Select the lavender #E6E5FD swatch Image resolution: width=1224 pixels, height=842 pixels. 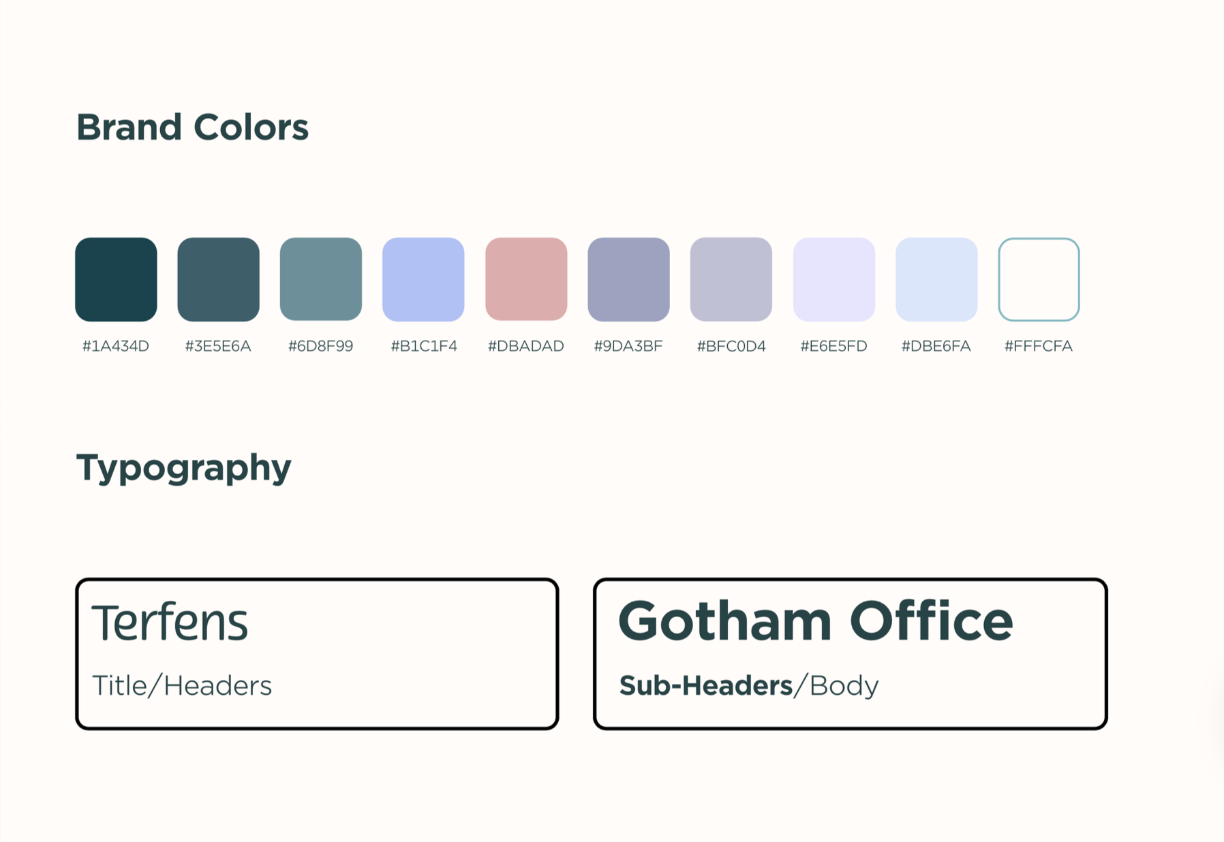(834, 279)
